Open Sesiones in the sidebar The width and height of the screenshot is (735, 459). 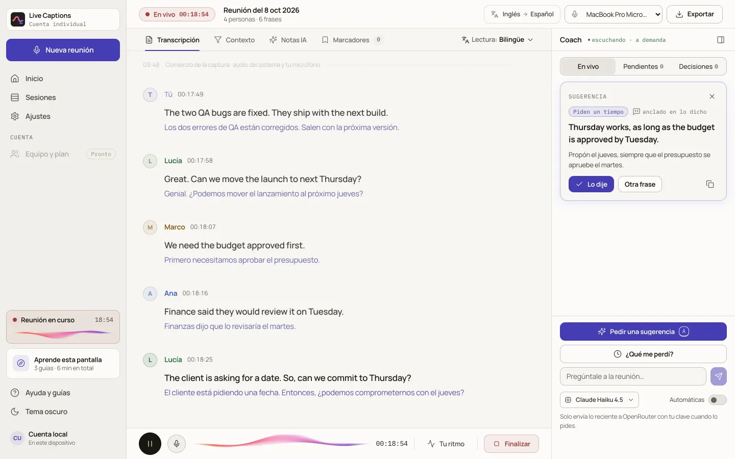pyautogui.click(x=63, y=97)
